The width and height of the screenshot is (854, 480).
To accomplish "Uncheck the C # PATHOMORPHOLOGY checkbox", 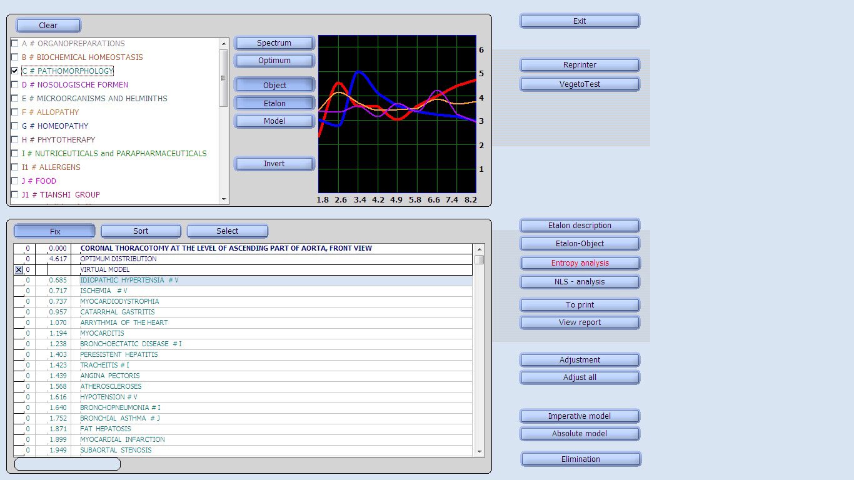I will tap(15, 71).
